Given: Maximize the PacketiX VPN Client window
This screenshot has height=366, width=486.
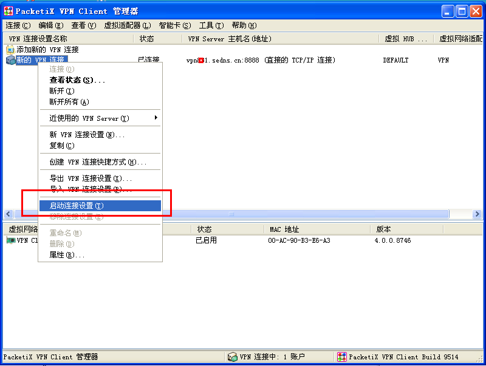Looking at the screenshot, I should coord(462,12).
